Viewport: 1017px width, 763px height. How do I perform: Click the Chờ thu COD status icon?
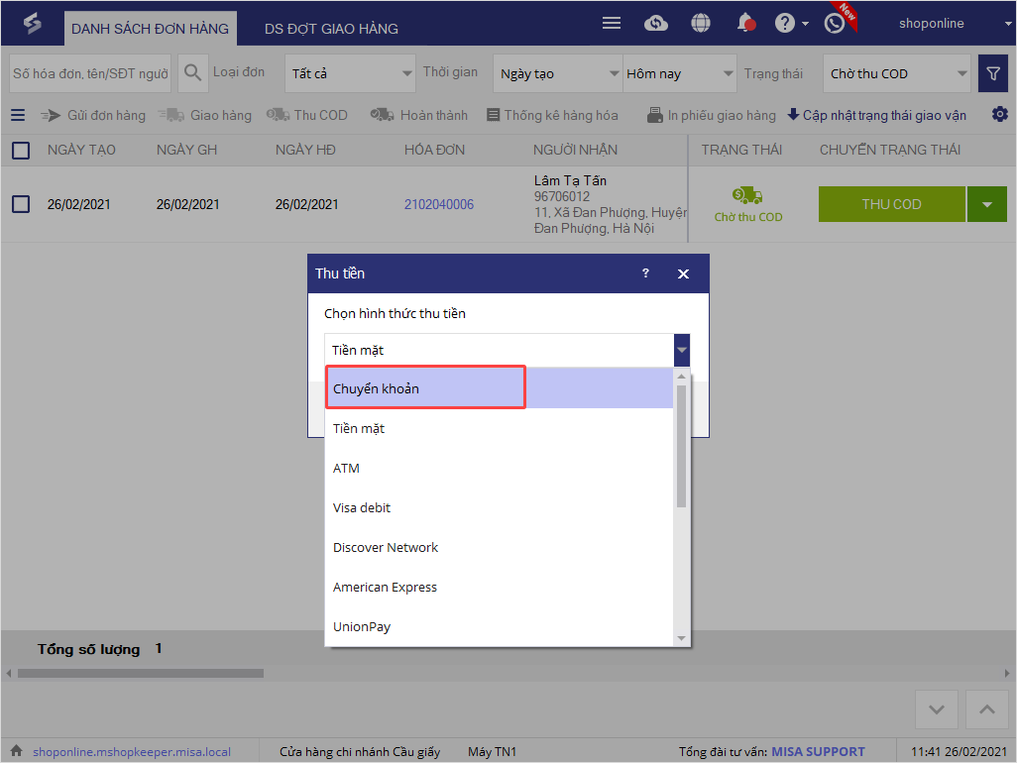pyautogui.click(x=747, y=195)
